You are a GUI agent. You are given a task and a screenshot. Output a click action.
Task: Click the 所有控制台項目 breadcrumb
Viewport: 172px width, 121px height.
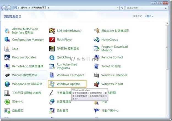point(39,8)
